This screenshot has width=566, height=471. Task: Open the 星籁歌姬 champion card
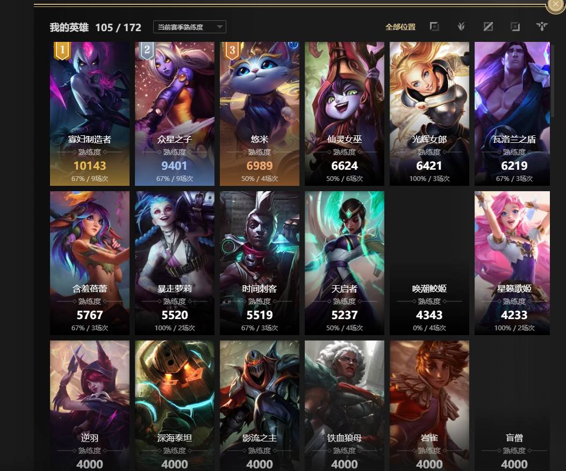(512, 263)
